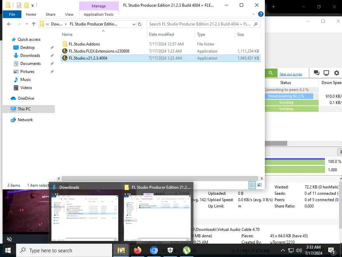Image resolution: width=342 pixels, height=257 pixels.
Task: Open the Share ribbon tab
Action: tap(50, 14)
